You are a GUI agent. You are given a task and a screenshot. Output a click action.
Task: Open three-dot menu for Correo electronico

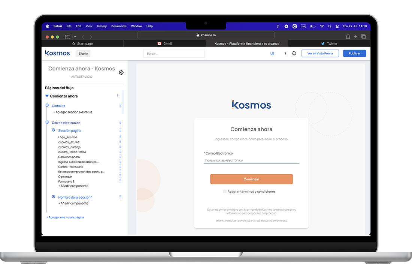[120, 122]
